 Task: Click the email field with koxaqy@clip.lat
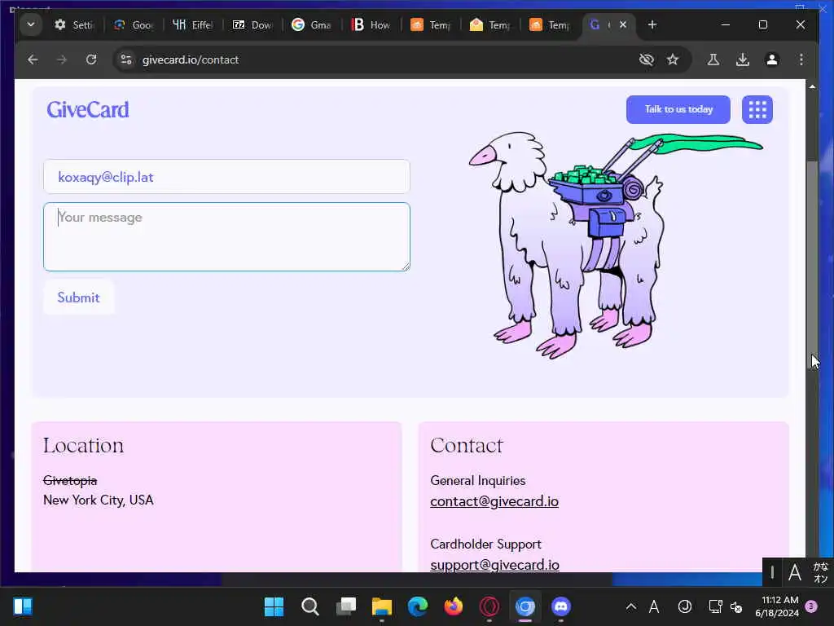tap(226, 177)
